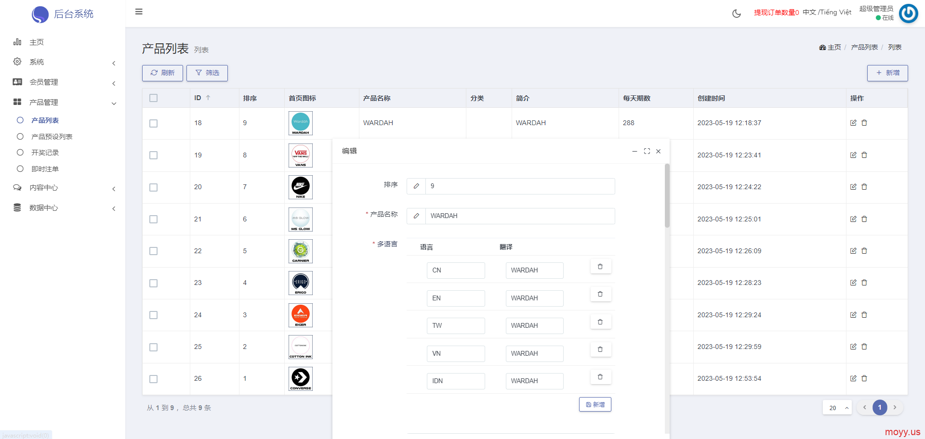Screen dimensions: 925x439
Task: Focus the EN translation input WARDAH
Action: tap(534, 298)
